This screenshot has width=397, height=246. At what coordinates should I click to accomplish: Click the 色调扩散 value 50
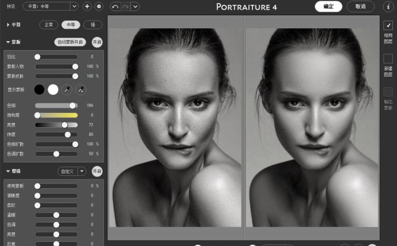tap(91, 154)
